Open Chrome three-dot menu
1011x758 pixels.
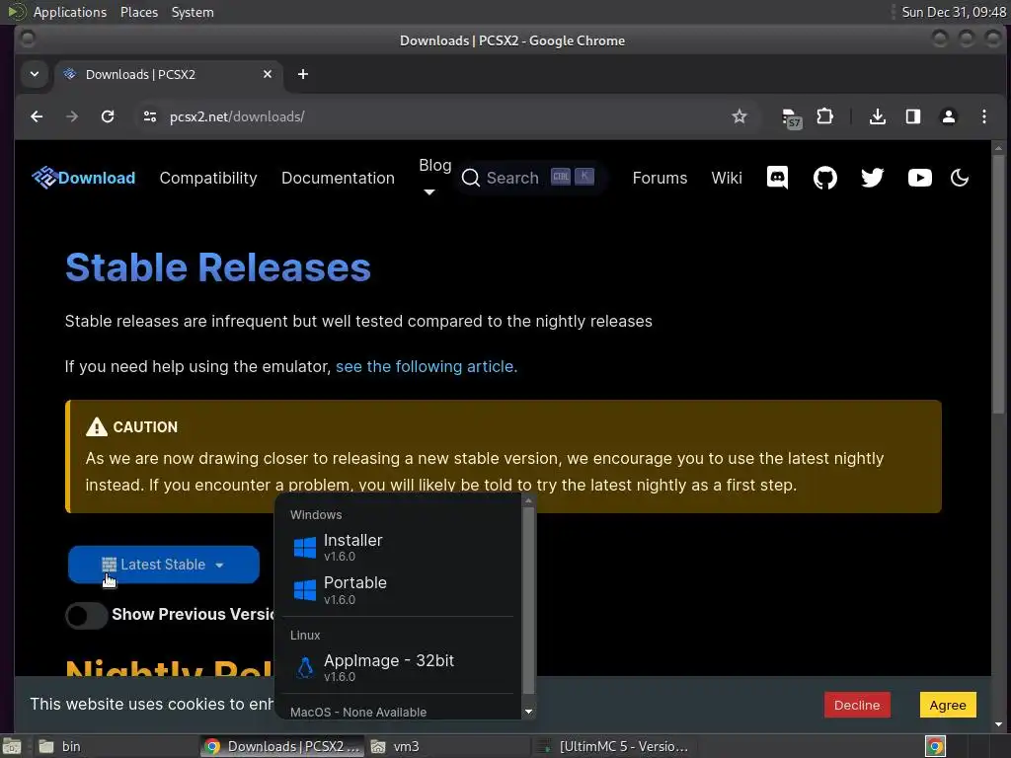[x=984, y=116]
